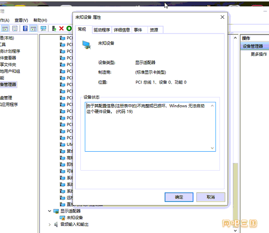Open the 详细信息 tab
The height and width of the screenshot is (233, 269).
(x=122, y=30)
